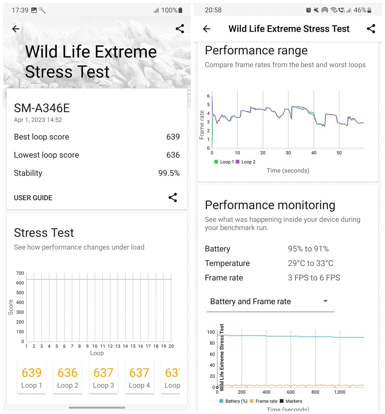Tap the horizontal scroll bar under loop cards
Image resolution: width=385 pixels, height=414 pixels.
97,408
